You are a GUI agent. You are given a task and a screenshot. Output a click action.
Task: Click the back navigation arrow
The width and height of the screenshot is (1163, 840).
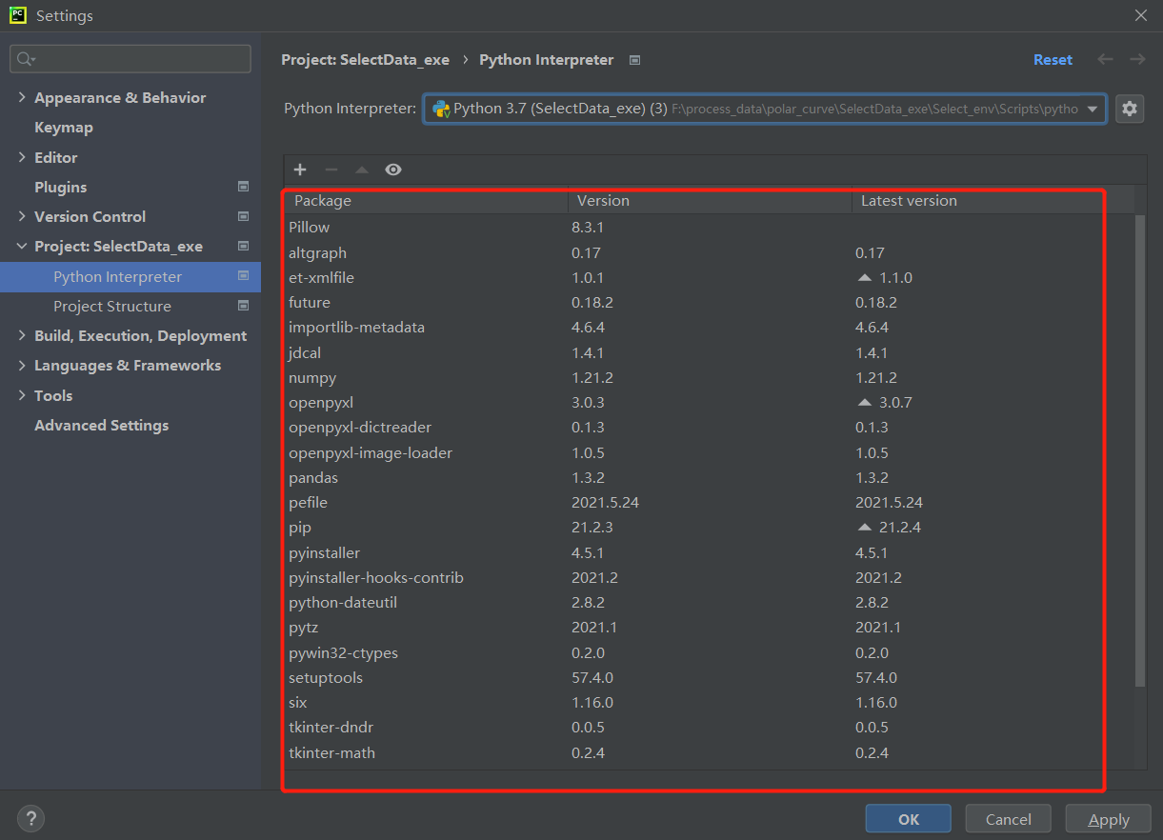pyautogui.click(x=1105, y=59)
